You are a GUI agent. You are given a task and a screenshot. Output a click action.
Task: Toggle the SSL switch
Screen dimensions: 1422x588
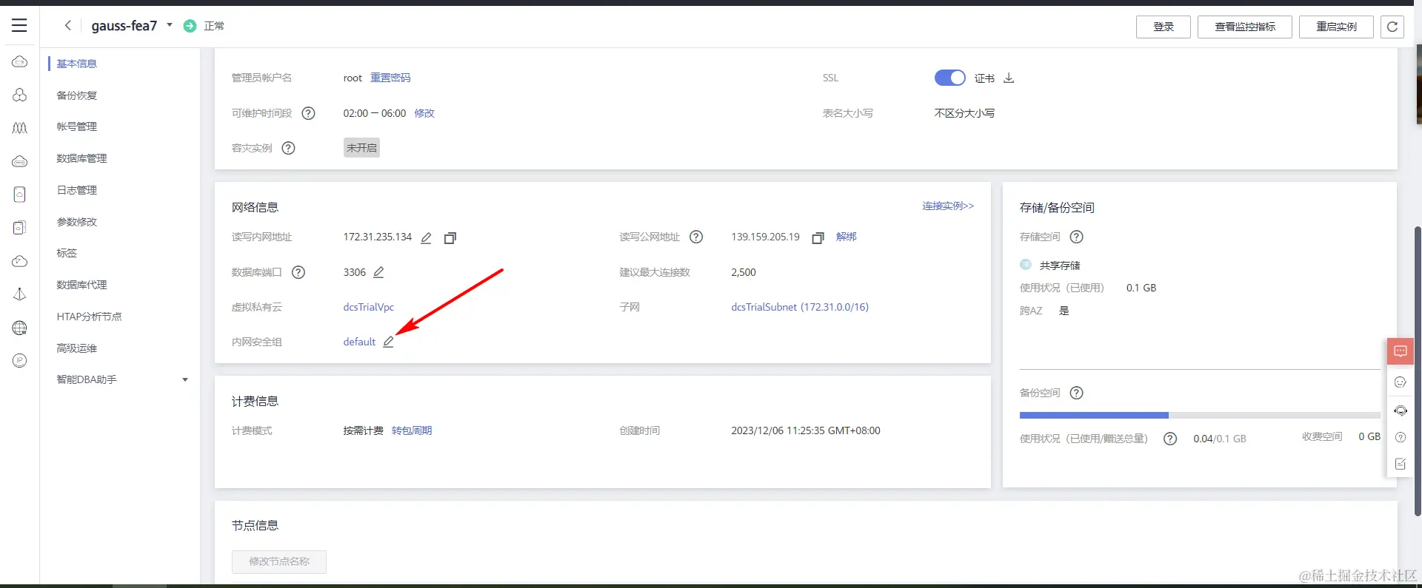[949, 78]
